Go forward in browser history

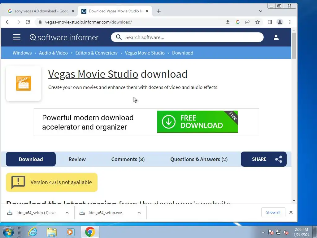click(x=18, y=22)
